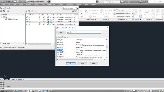Click Cancel in Load or Reload Linetypes dialog

82,64
